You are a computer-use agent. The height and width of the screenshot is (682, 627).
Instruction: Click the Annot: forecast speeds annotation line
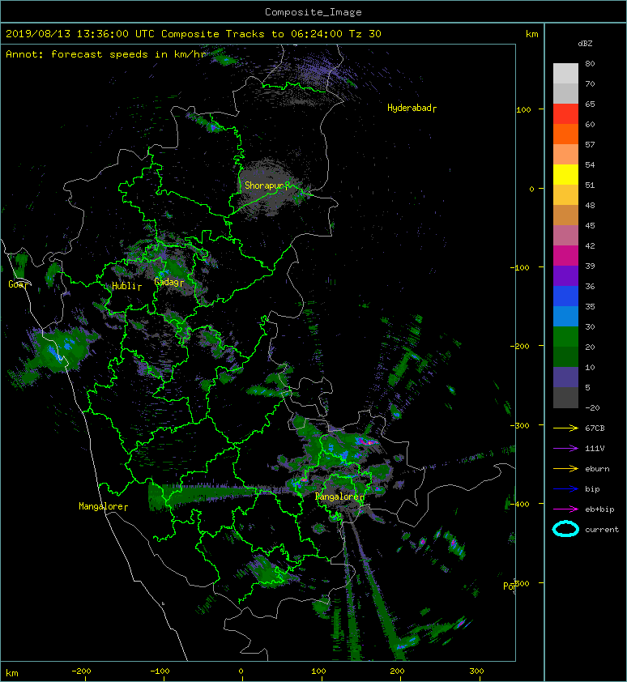pyautogui.click(x=106, y=54)
